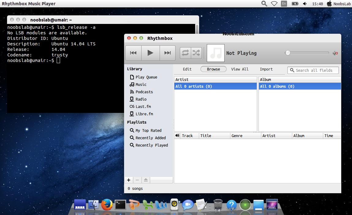Click the Podcasts feed icon
This screenshot has height=215, width=352.
point(132,92)
